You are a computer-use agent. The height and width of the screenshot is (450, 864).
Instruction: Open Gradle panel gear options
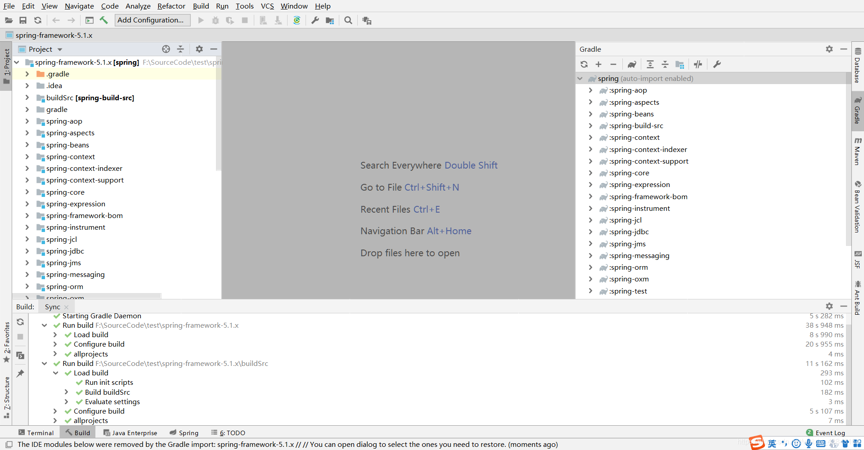coord(829,49)
